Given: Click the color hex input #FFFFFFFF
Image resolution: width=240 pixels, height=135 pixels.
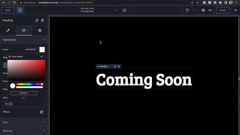Looking at the screenshot, I should (x=31, y=49).
